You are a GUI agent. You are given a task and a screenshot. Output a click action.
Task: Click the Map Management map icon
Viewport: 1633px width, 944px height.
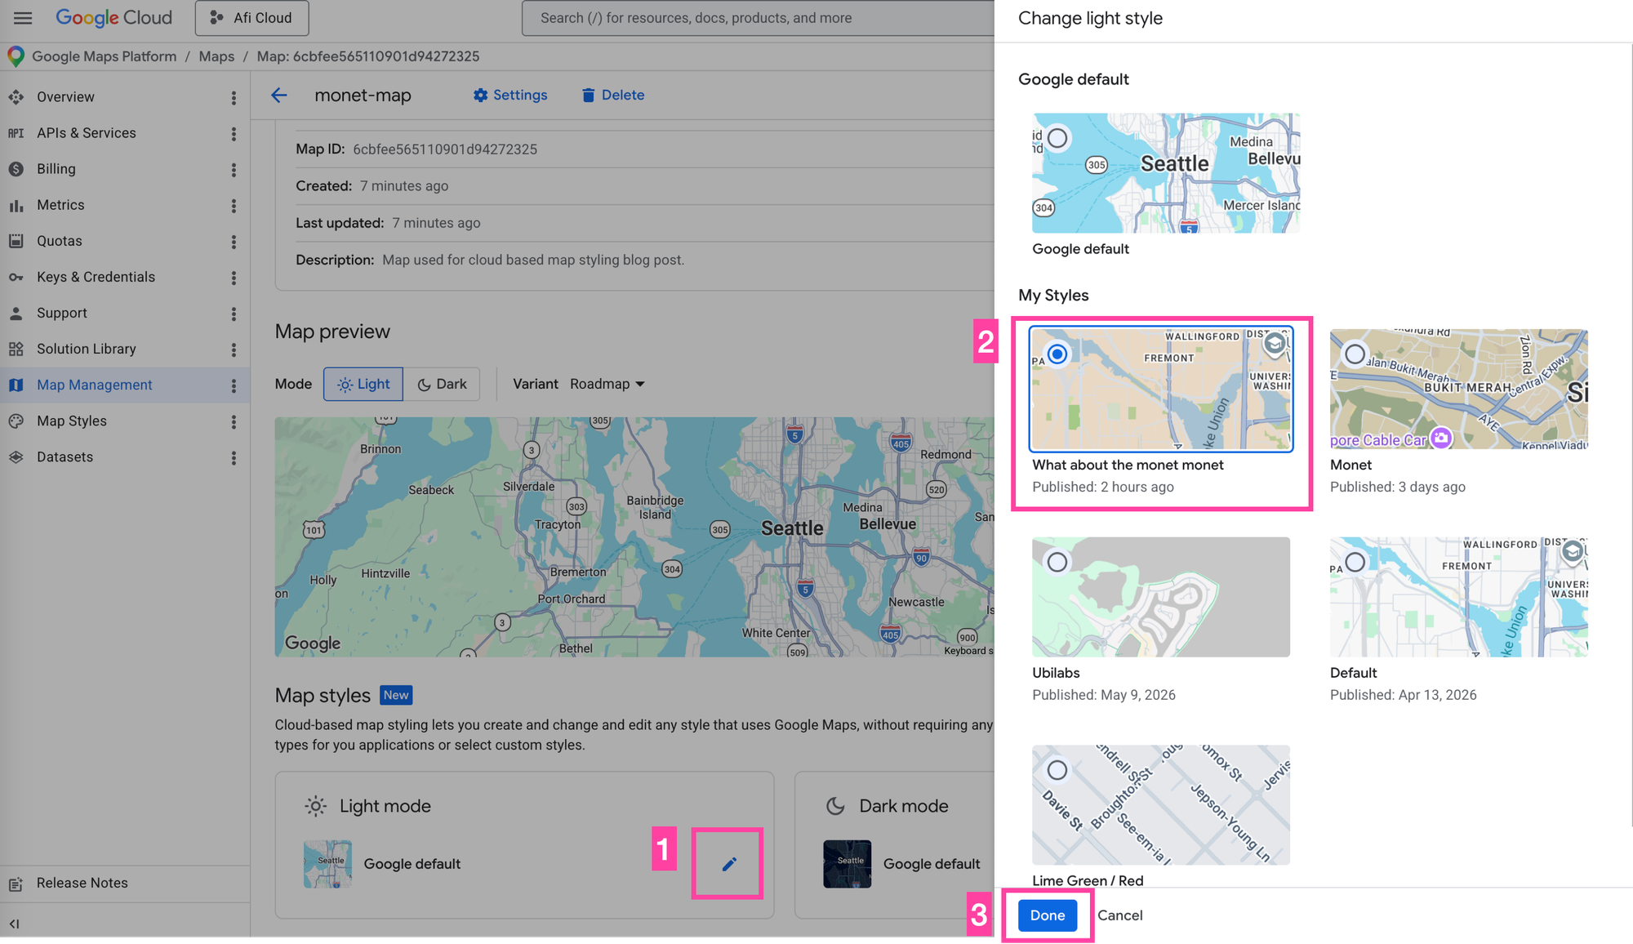(x=16, y=385)
